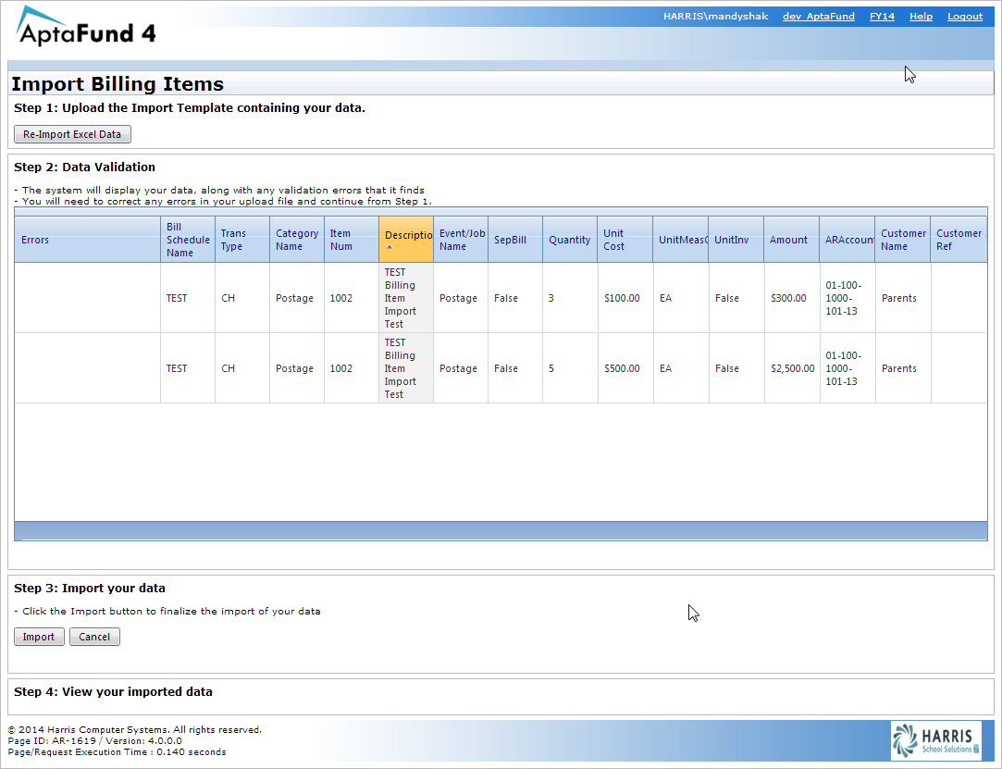Viewport: 1002px width, 769px height.
Task: Sort by the Errors column header
Action: [x=88, y=240]
